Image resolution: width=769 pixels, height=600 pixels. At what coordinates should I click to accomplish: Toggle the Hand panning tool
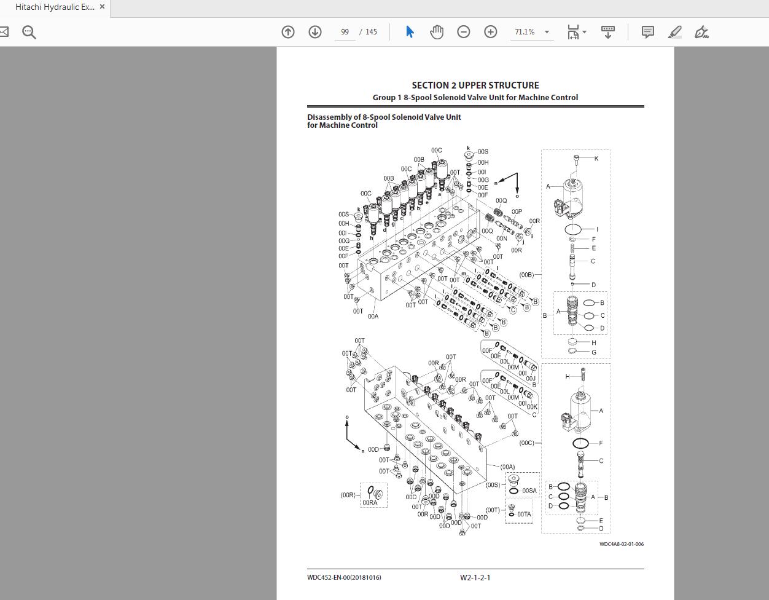click(437, 31)
